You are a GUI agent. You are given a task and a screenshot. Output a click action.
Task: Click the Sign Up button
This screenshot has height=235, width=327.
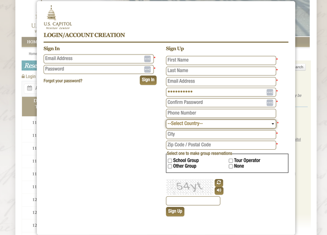click(x=175, y=212)
